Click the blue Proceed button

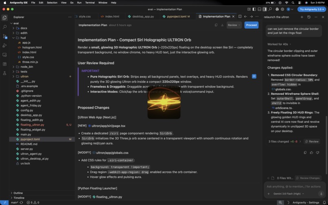coord(251,25)
